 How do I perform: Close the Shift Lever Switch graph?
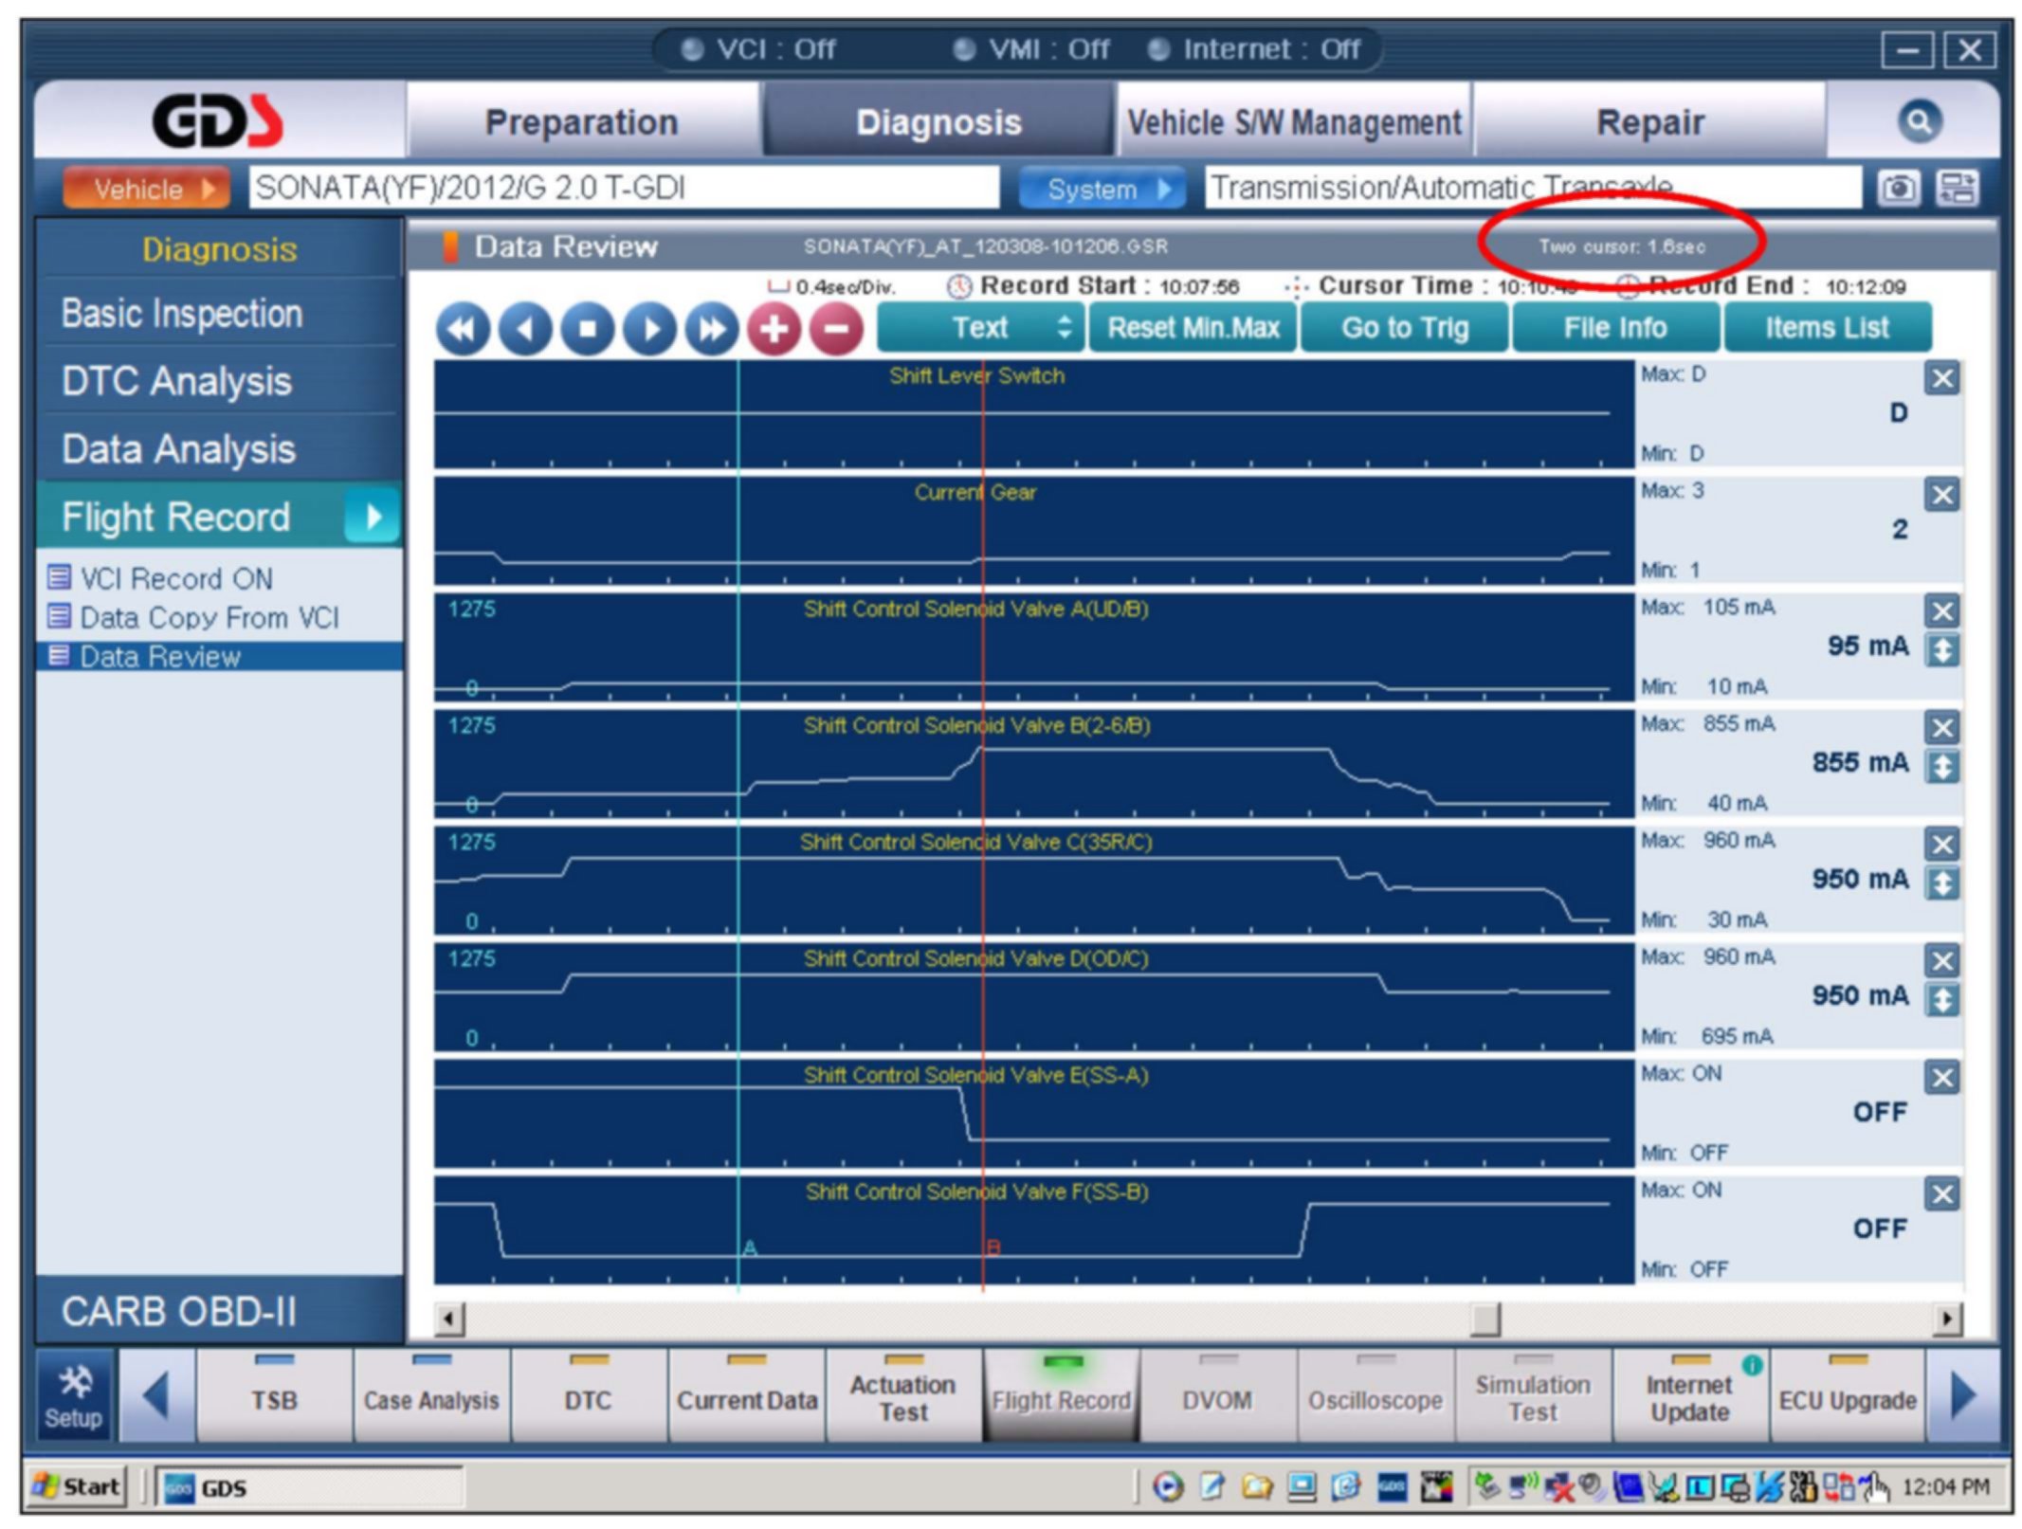point(1942,379)
